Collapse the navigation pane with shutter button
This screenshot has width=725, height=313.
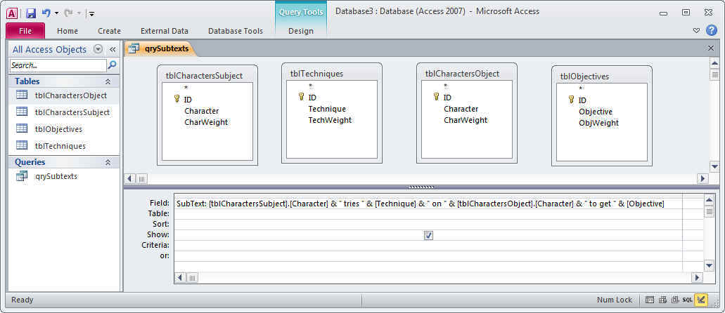(x=113, y=49)
